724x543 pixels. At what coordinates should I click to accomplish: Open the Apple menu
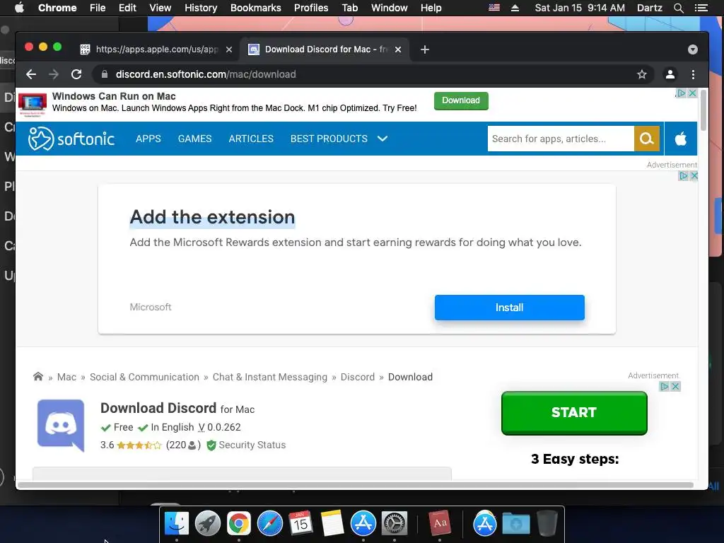click(19, 8)
